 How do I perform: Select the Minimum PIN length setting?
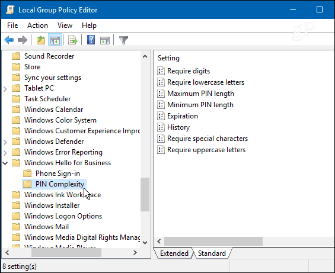coord(200,105)
